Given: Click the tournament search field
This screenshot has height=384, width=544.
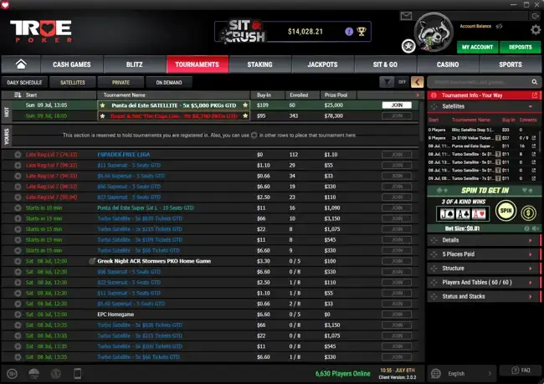Looking at the screenshot, I should pyautogui.click(x=480, y=82).
